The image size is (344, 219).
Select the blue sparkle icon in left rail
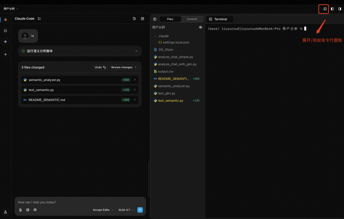point(5,42)
